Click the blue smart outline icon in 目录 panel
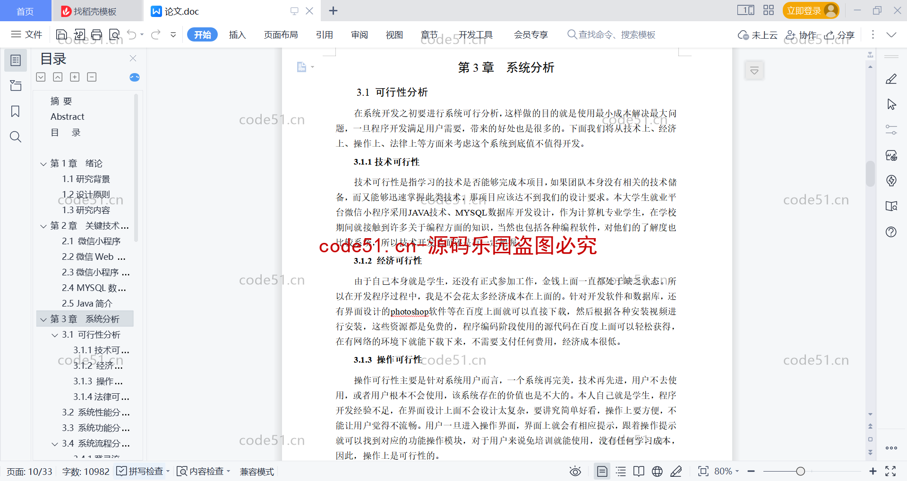The height and width of the screenshot is (481, 907). pos(135,77)
